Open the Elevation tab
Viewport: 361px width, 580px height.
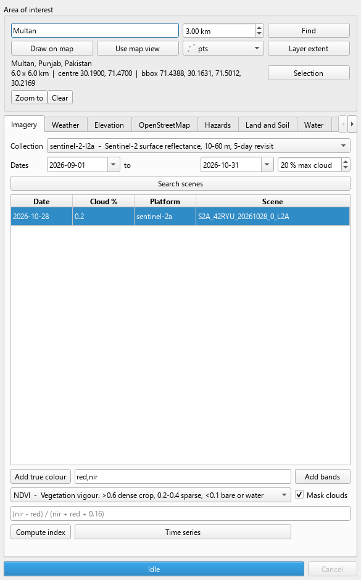(x=109, y=125)
